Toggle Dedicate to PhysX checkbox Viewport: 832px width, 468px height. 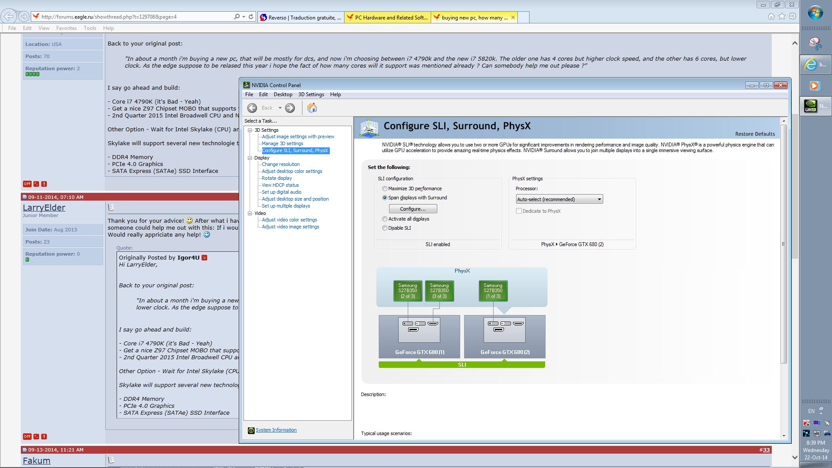coord(519,211)
